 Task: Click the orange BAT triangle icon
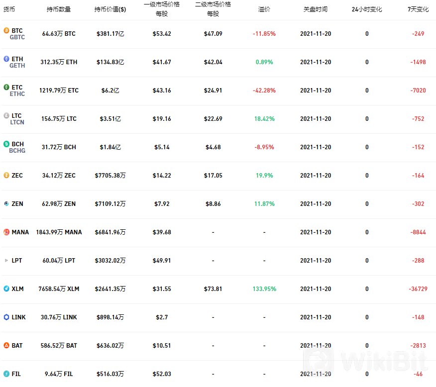6,345
